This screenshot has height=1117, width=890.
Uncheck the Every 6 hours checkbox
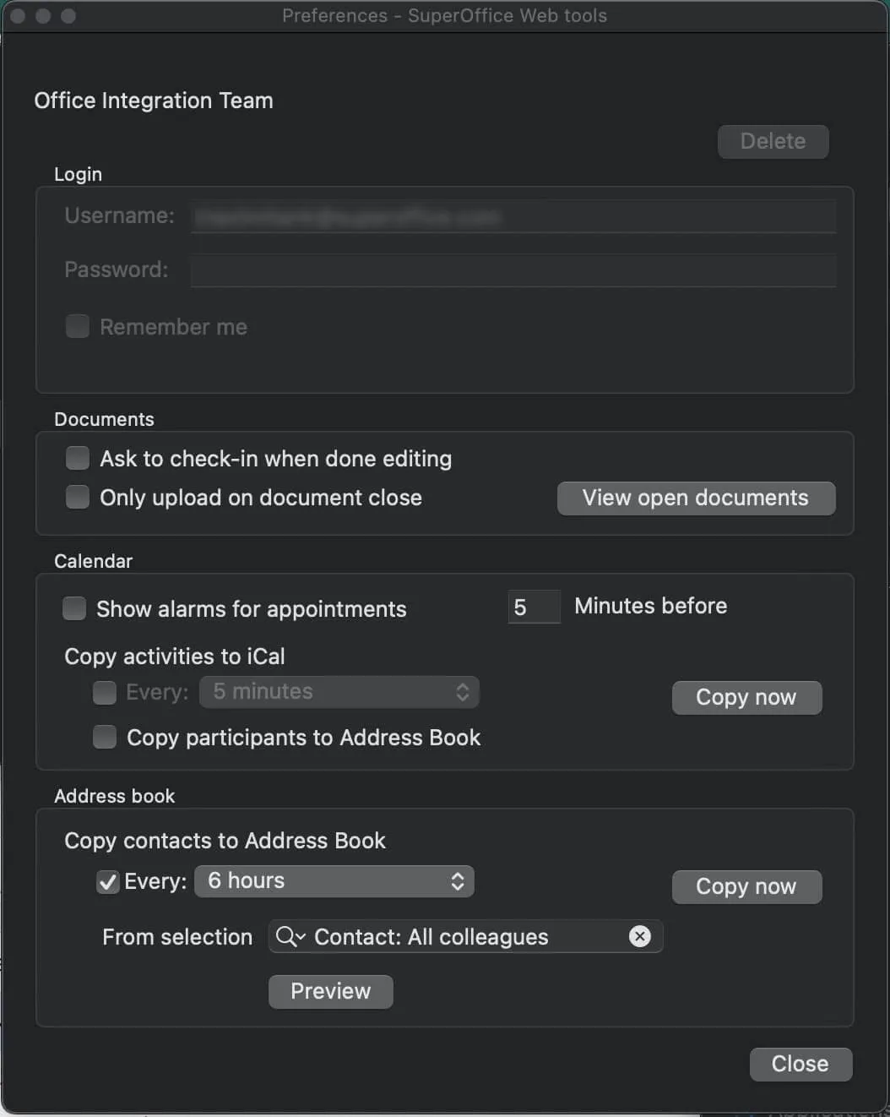click(107, 882)
